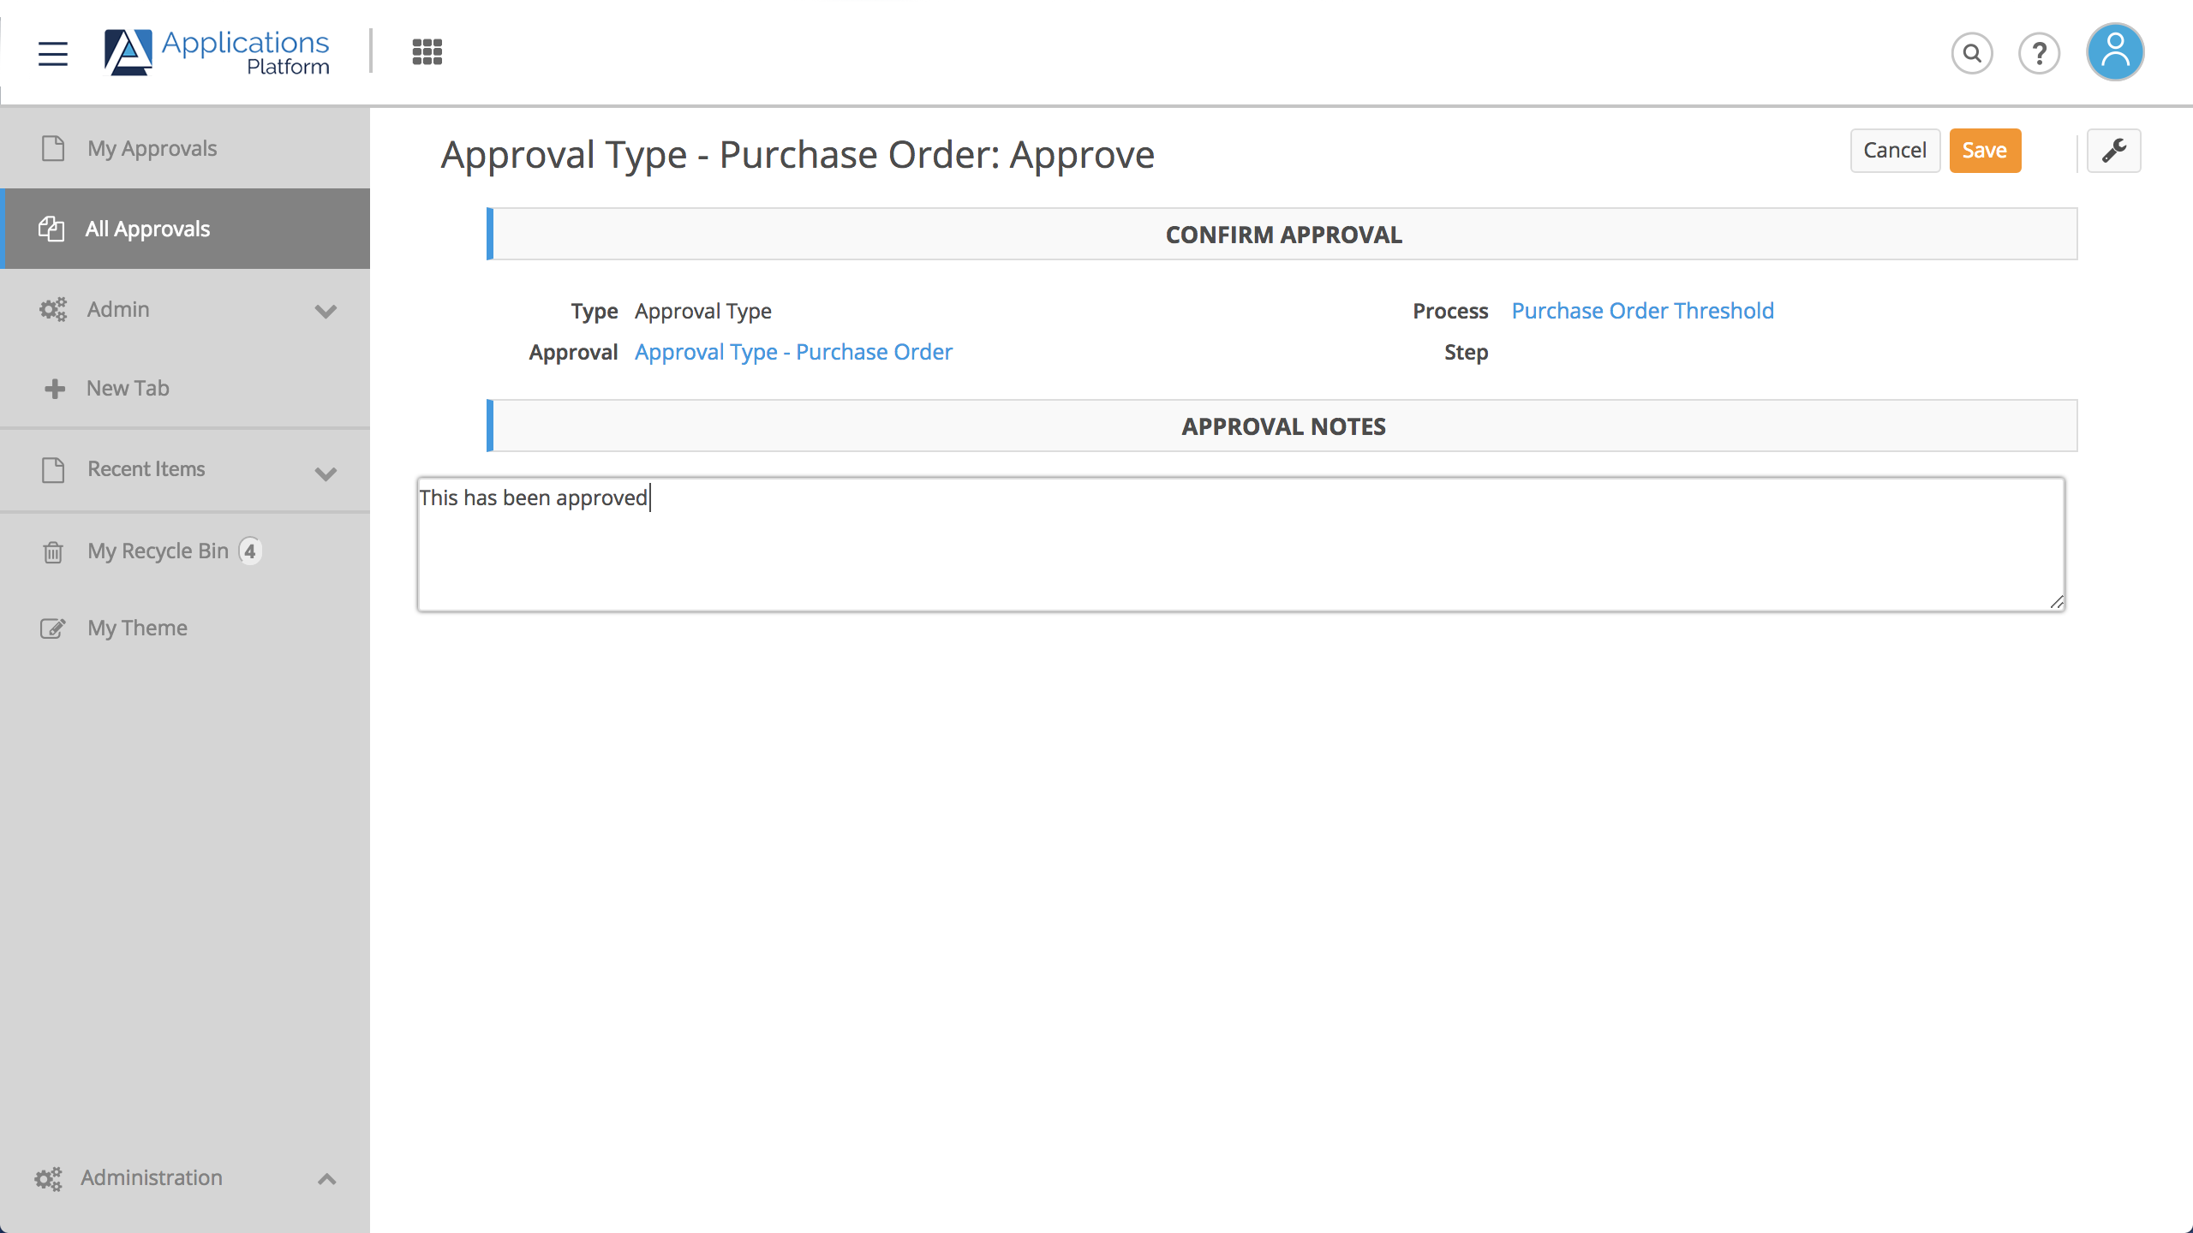Click the help question mark icon
This screenshot has height=1233, width=2193.
tap(2040, 53)
